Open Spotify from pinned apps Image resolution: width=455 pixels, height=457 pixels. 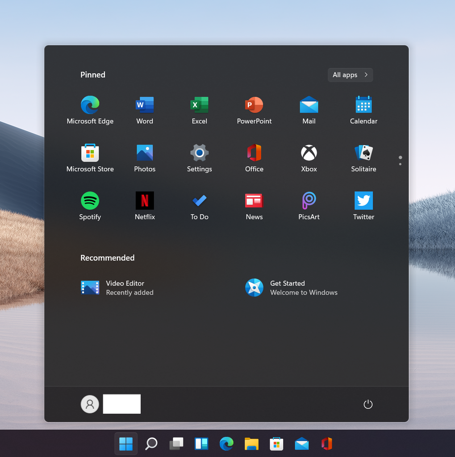click(90, 205)
